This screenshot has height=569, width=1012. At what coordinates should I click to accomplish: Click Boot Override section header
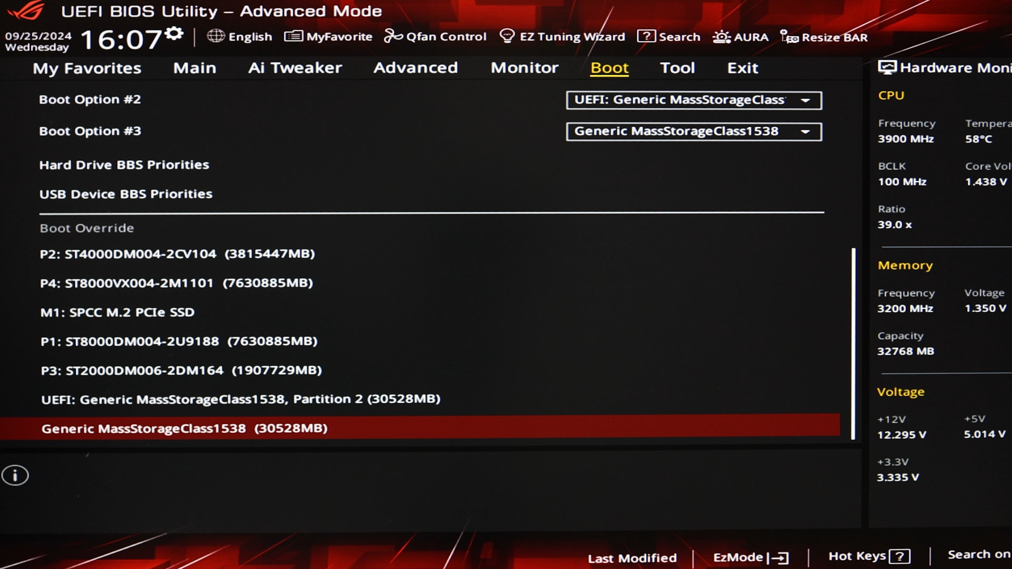click(87, 228)
